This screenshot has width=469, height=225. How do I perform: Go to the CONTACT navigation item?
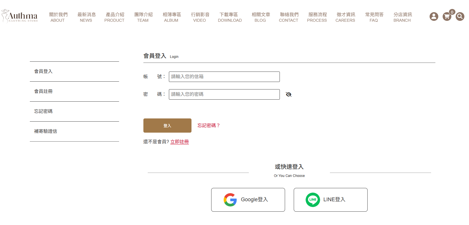289,17
